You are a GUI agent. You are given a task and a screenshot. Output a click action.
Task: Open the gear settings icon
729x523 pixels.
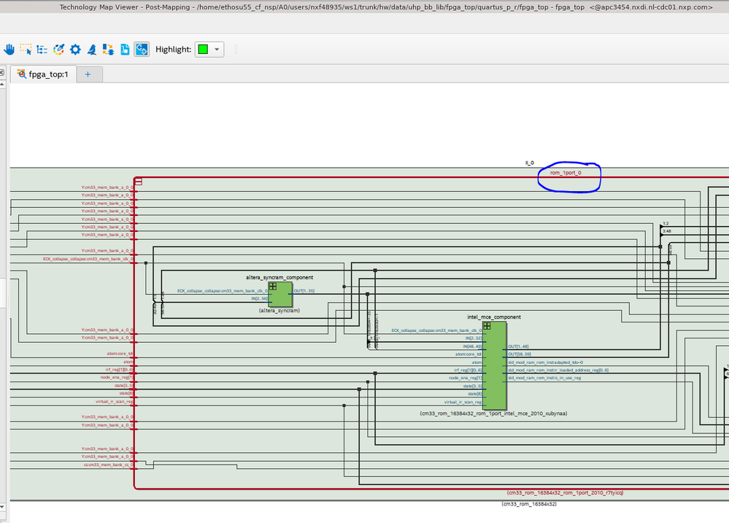point(75,50)
